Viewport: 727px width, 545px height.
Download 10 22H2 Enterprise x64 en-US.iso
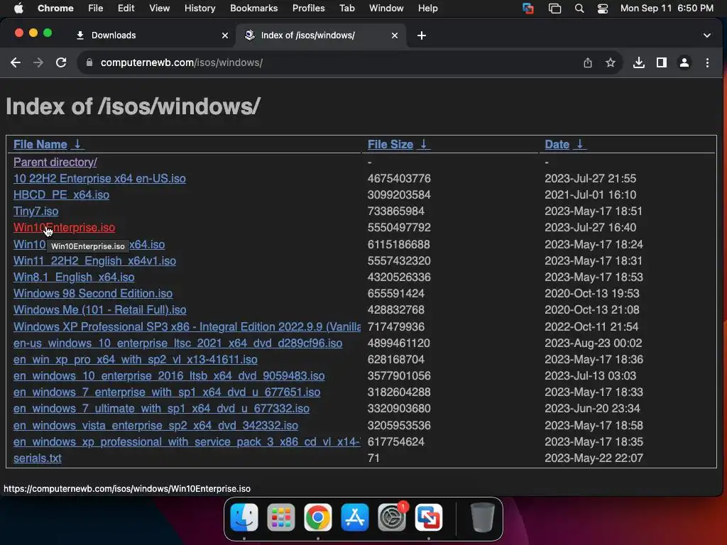[99, 178]
